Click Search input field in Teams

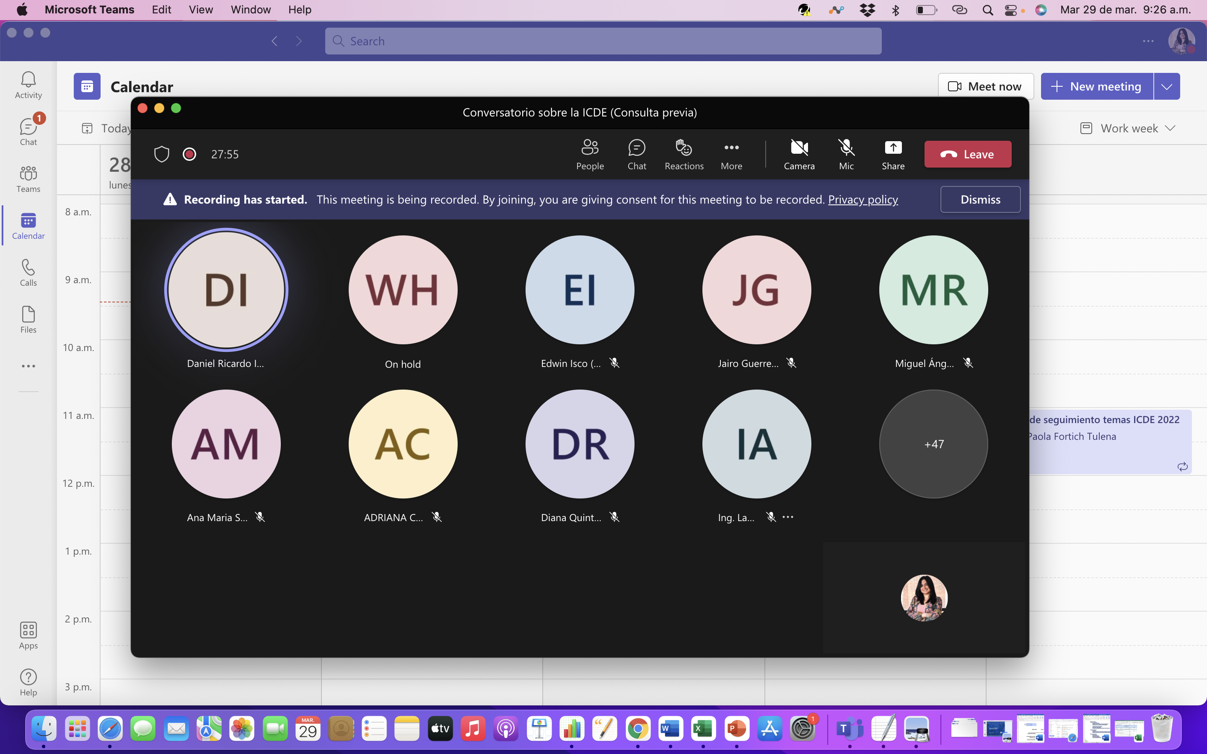[x=603, y=41]
